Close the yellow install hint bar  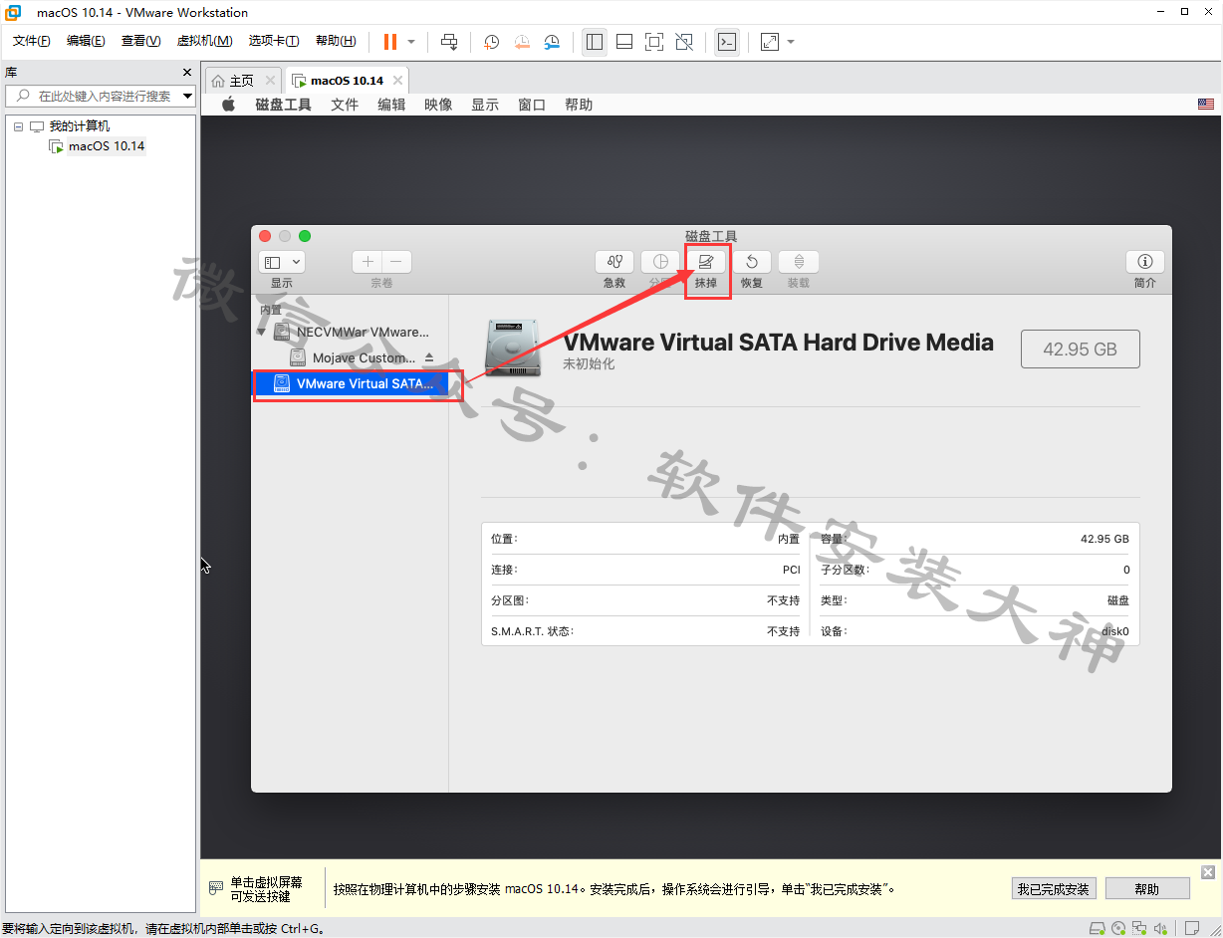pos(1208,872)
